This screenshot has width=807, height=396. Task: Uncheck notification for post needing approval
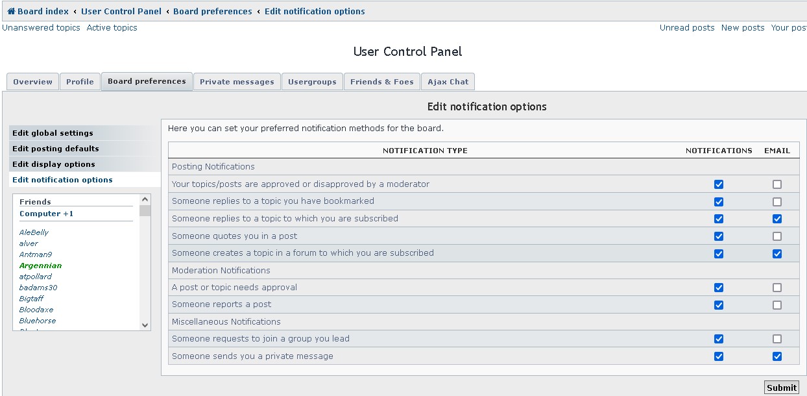click(719, 288)
